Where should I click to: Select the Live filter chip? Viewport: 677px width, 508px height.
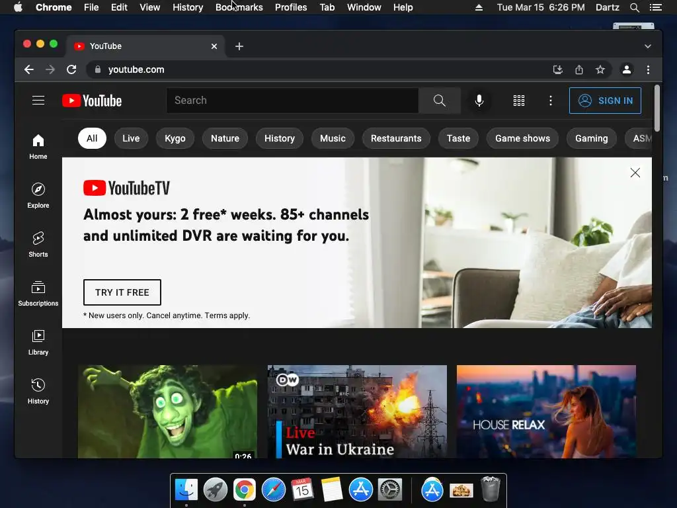(131, 138)
